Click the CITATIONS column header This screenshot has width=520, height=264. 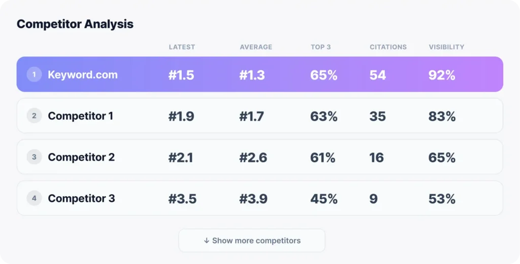tap(388, 47)
